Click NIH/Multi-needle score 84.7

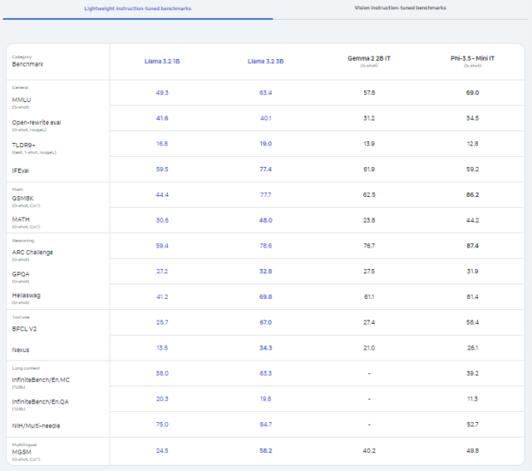point(266,424)
